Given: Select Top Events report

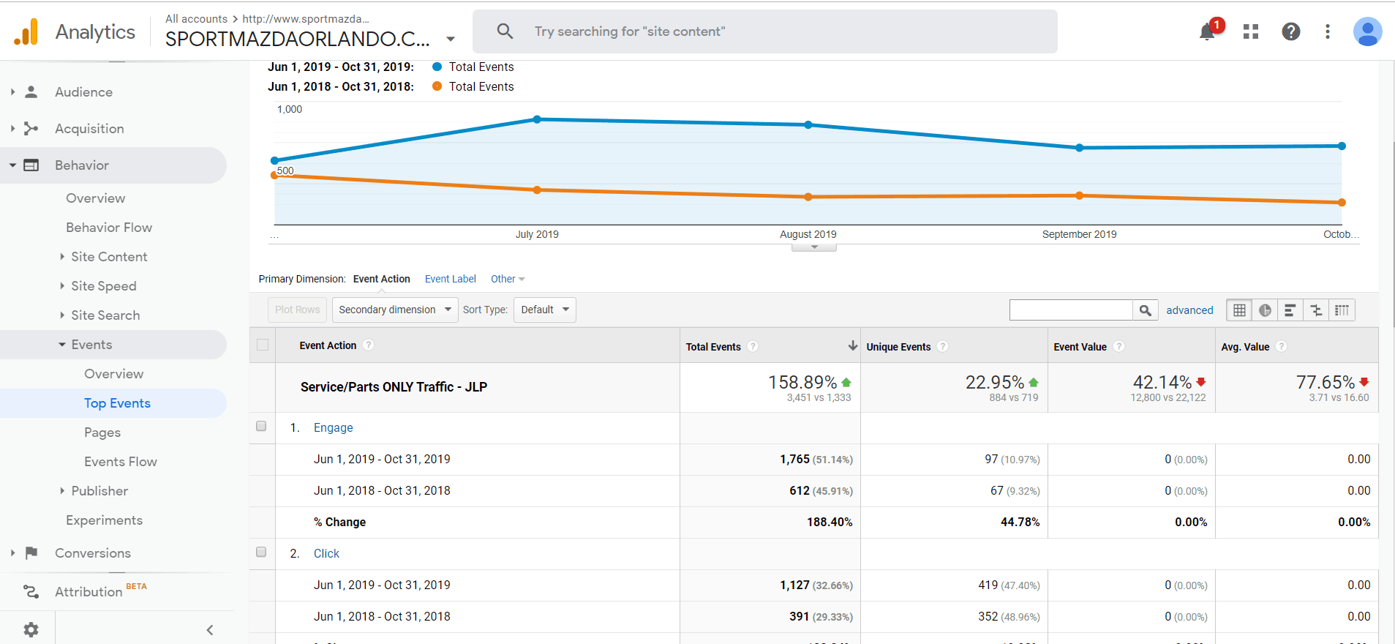Looking at the screenshot, I should [x=117, y=403].
